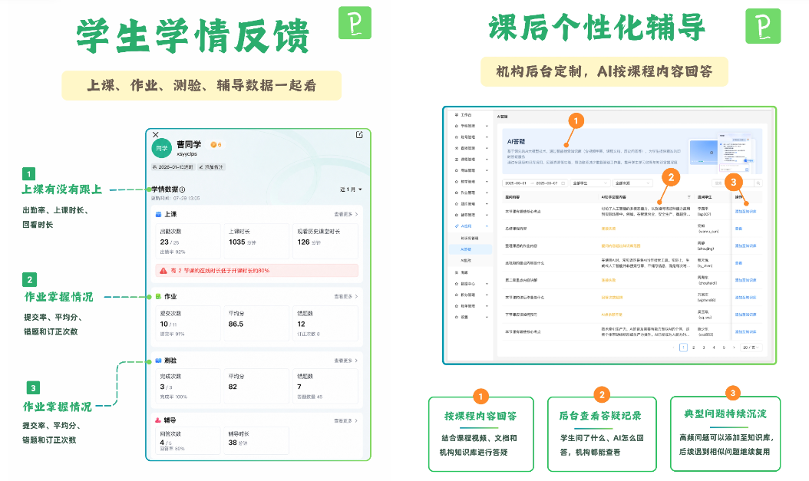Click the red warning triangle icon

pos(163,271)
